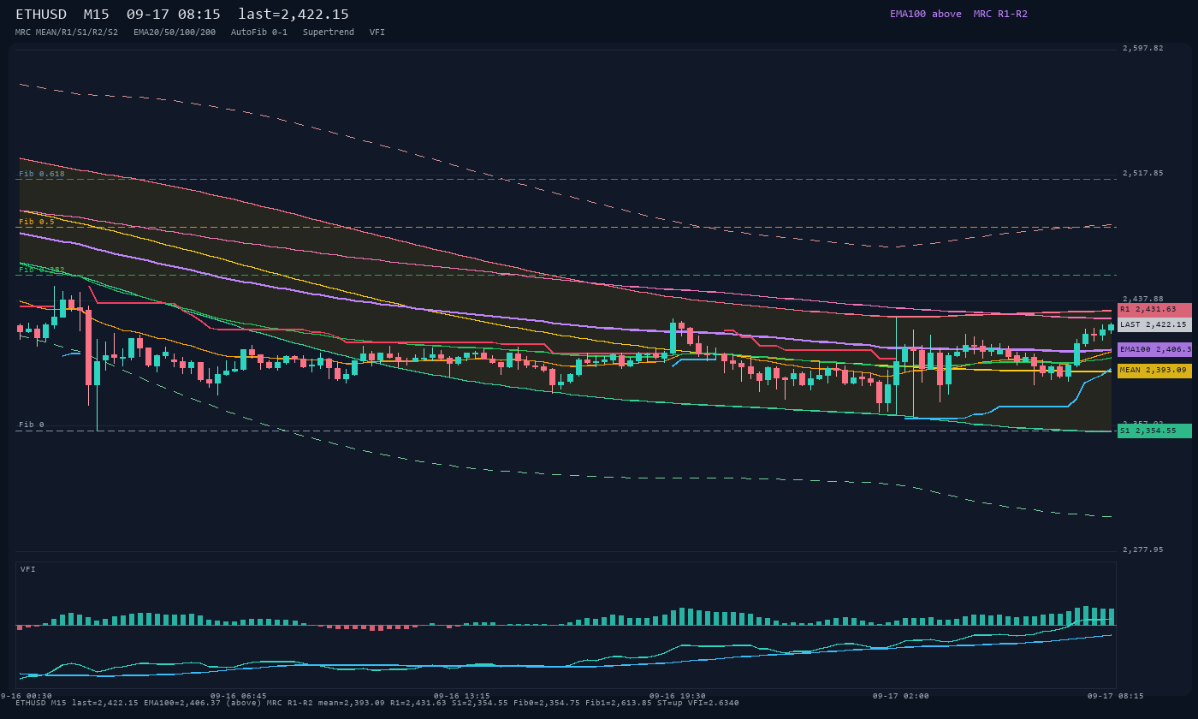The width and height of the screenshot is (1198, 719).
Task: Click the "EMA100 above" header badge
Action: 926,14
